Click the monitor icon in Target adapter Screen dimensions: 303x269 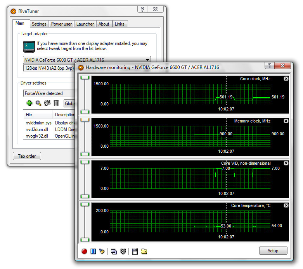(x=29, y=47)
